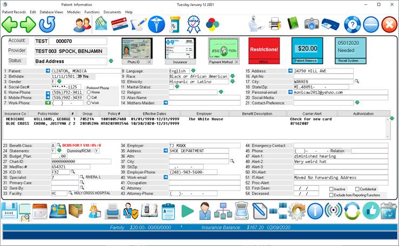Expand the Status dropdown arrow
This screenshot has width=399, height=246.
tap(111, 61)
